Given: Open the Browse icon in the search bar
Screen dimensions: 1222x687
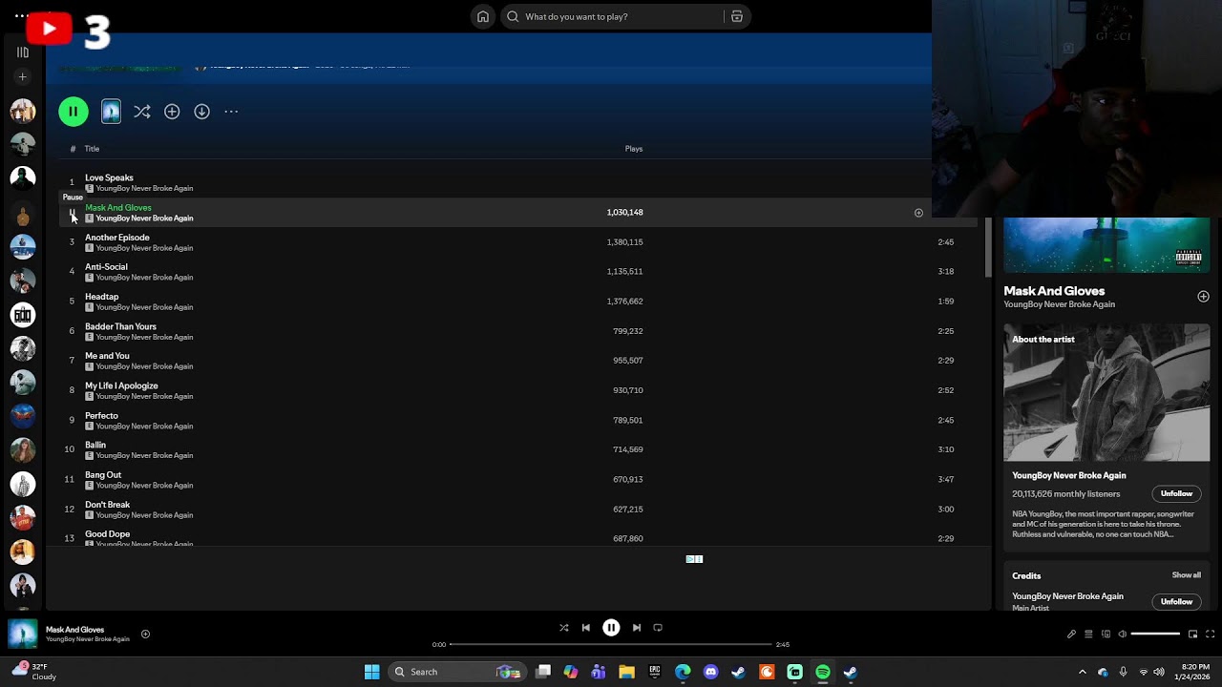Looking at the screenshot, I should [x=737, y=16].
